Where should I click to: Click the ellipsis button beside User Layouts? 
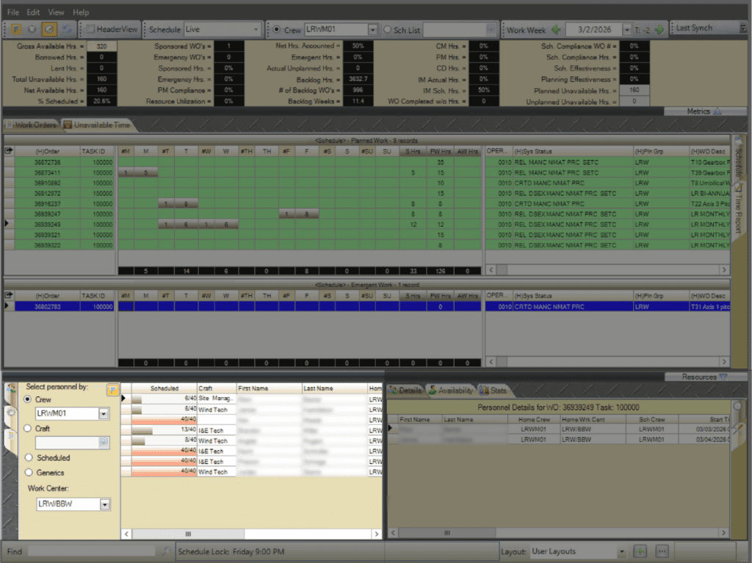point(661,551)
